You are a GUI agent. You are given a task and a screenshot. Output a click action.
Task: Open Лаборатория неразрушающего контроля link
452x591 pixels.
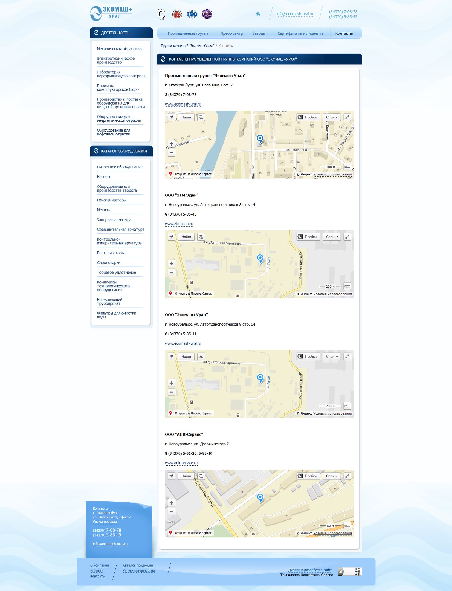click(x=121, y=74)
